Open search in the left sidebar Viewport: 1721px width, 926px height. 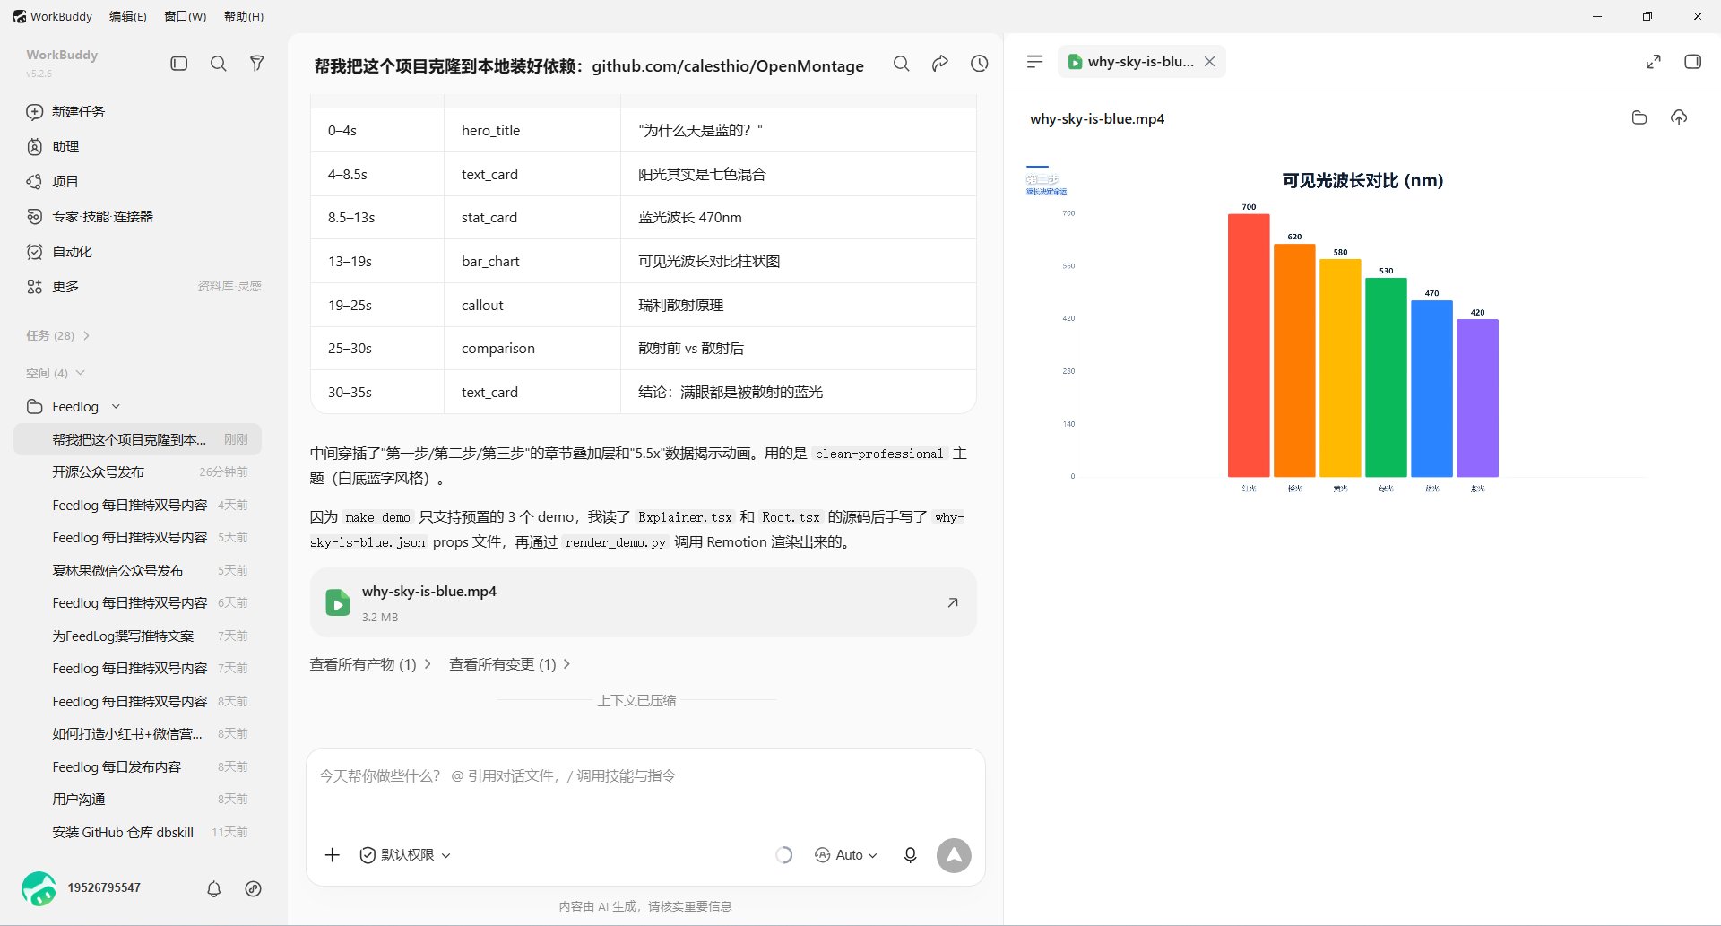[x=218, y=64]
